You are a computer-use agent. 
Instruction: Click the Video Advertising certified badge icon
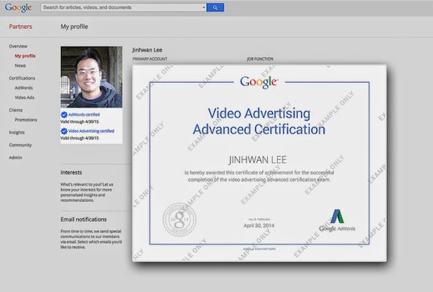(x=64, y=131)
